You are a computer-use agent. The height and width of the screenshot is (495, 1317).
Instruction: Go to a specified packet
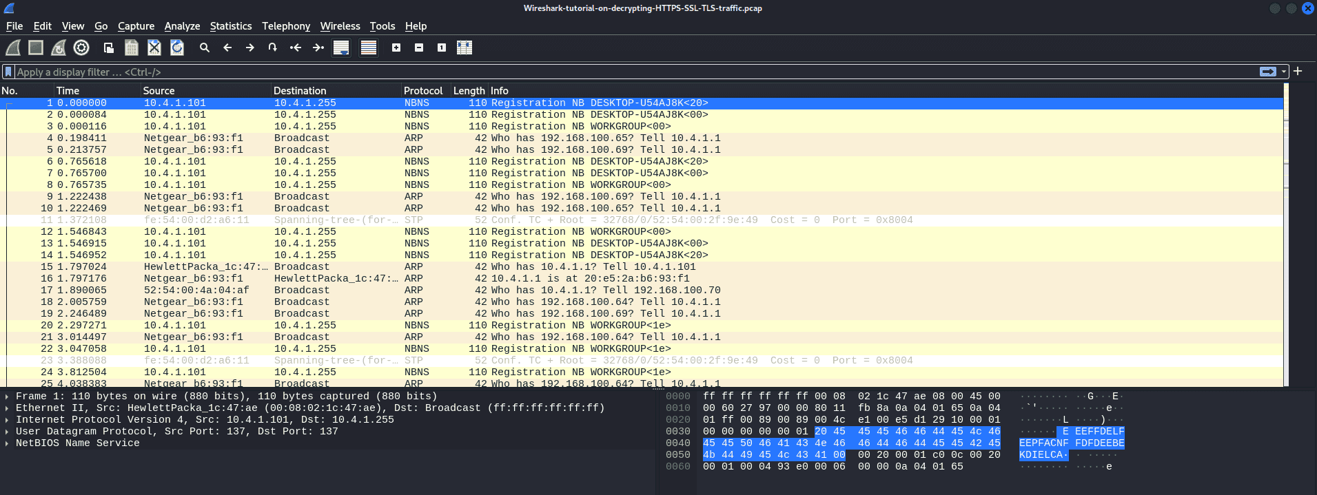tap(273, 48)
